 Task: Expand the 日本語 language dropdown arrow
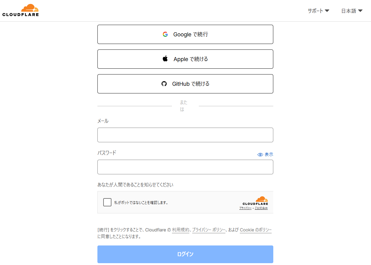[360, 11]
